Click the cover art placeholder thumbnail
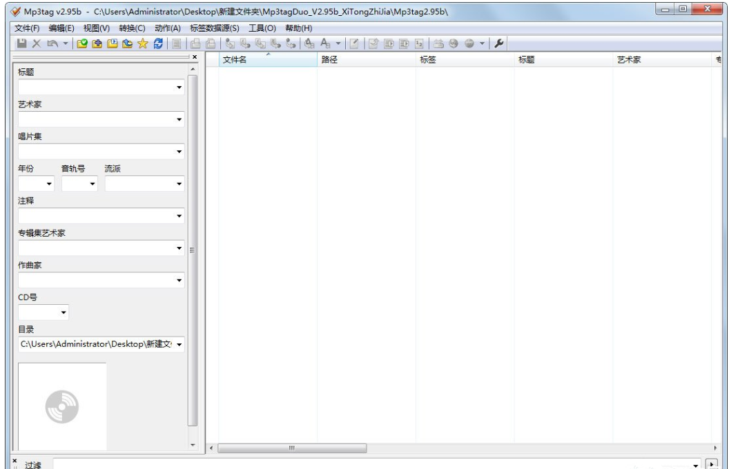Viewport: 729px width, 469px height. pyautogui.click(x=62, y=406)
